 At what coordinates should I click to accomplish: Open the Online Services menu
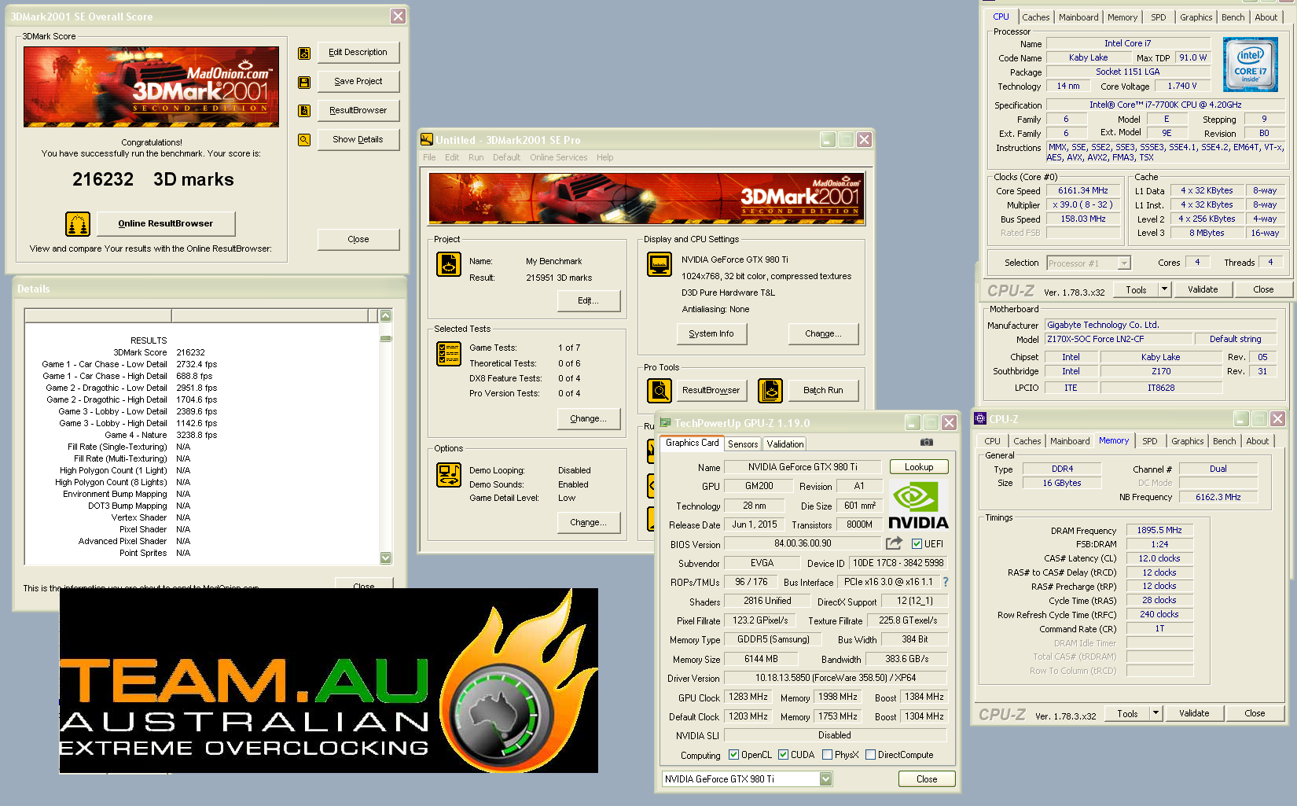pyautogui.click(x=558, y=157)
